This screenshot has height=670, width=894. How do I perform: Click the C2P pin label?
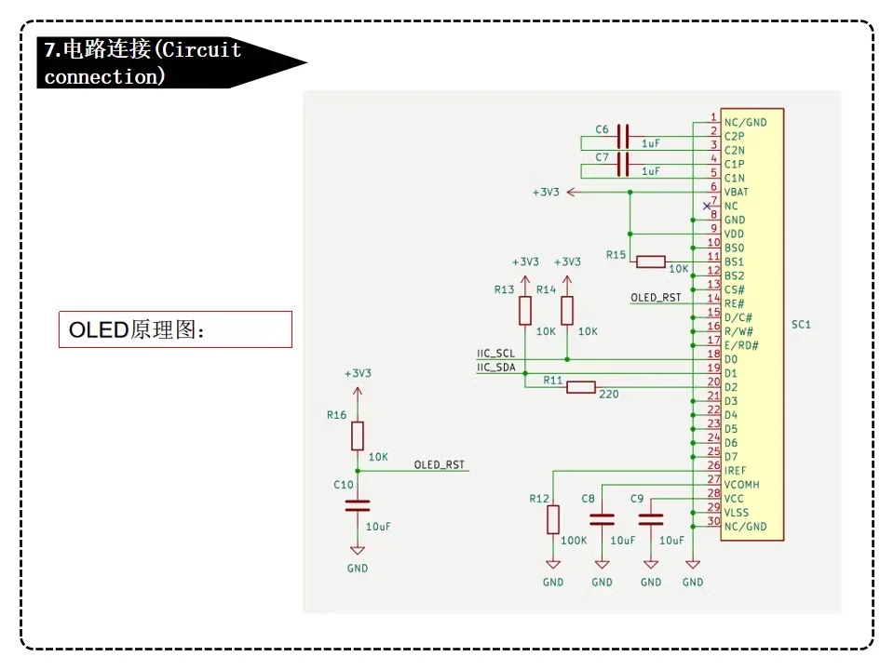pyautogui.click(x=734, y=136)
